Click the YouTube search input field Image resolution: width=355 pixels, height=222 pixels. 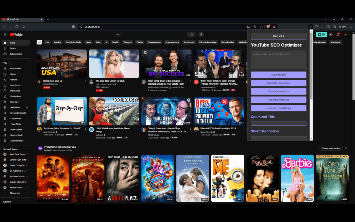click(x=150, y=34)
